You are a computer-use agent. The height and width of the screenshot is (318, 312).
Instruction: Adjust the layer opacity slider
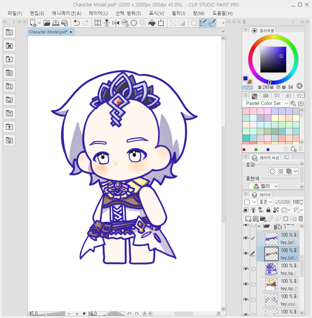click(x=283, y=202)
